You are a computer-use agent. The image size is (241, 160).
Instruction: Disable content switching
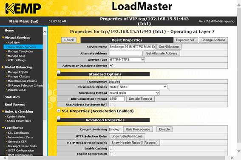click(x=164, y=129)
